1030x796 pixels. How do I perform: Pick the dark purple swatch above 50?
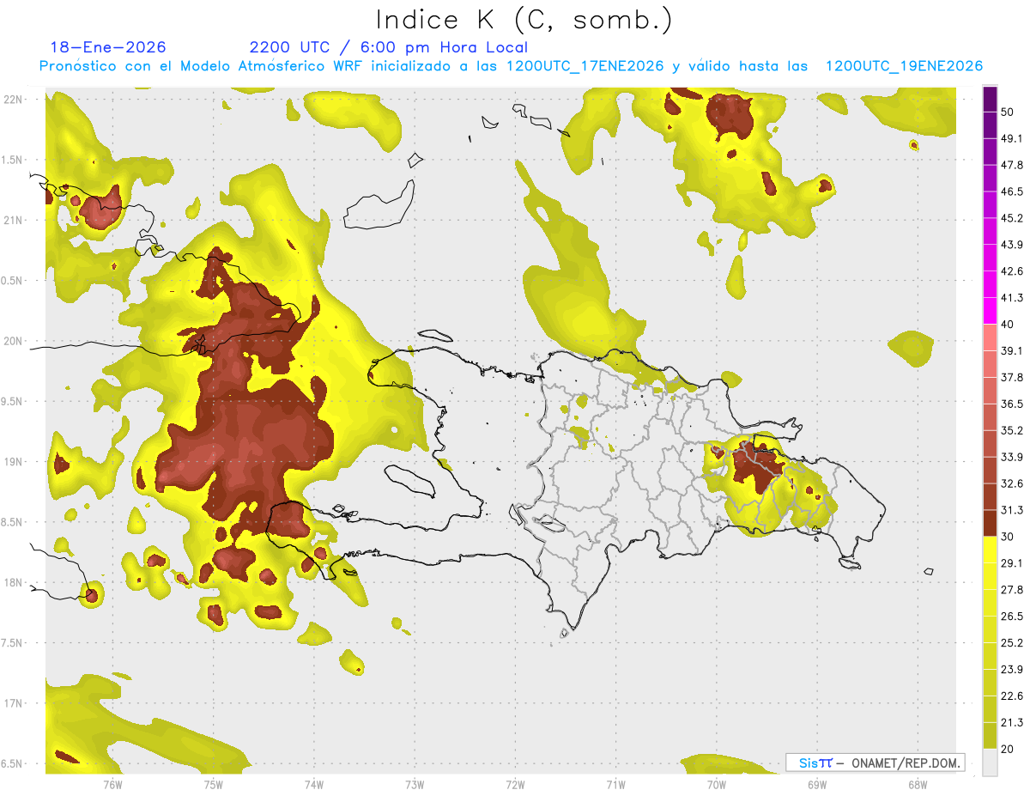pos(990,99)
